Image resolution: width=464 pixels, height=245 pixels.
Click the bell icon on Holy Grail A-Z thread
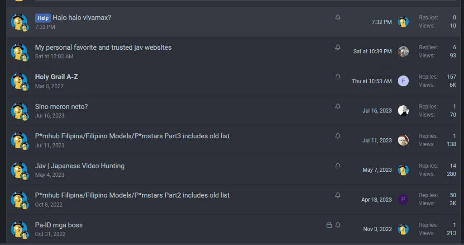pyautogui.click(x=338, y=76)
